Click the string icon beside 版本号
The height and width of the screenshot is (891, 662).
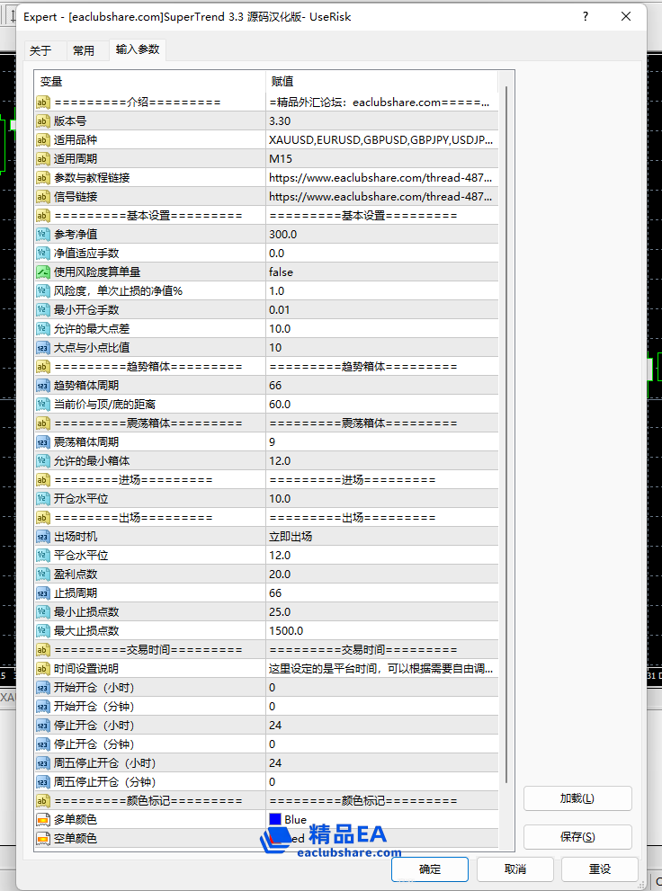coord(43,121)
